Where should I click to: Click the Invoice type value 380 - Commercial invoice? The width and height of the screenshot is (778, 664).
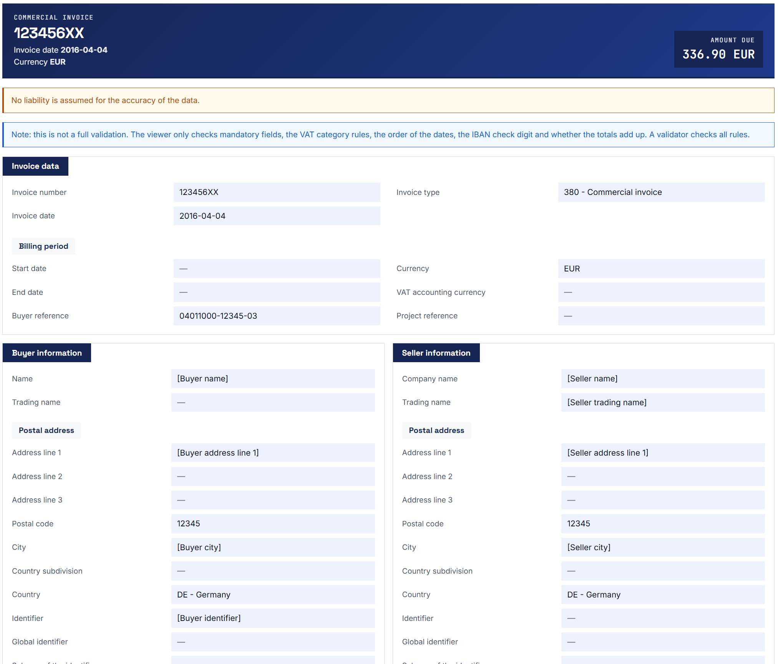pyautogui.click(x=661, y=192)
